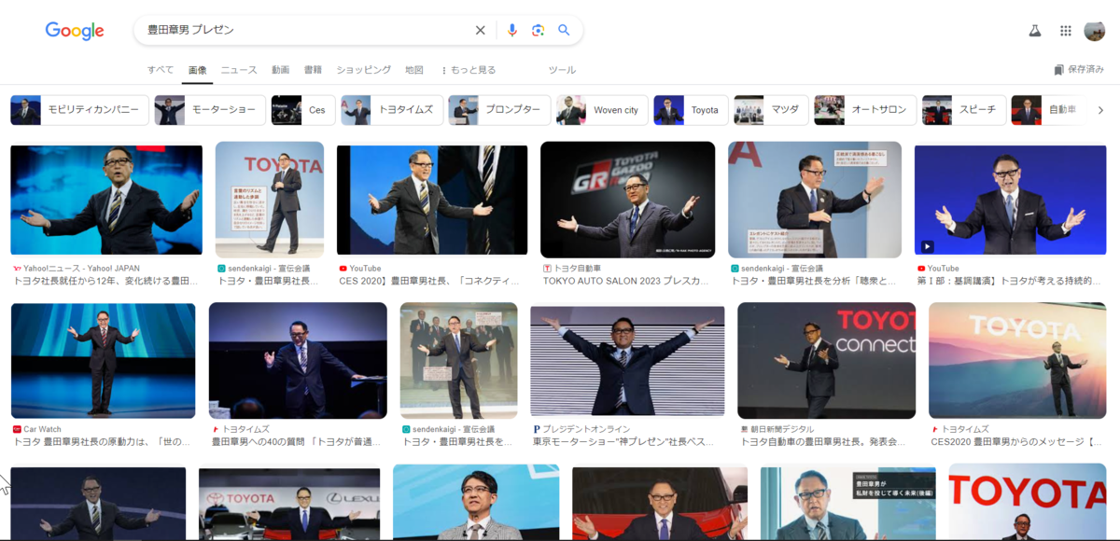Clear the search query with X icon

pyautogui.click(x=481, y=30)
